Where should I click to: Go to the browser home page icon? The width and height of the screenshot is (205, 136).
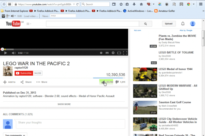(141, 4)
